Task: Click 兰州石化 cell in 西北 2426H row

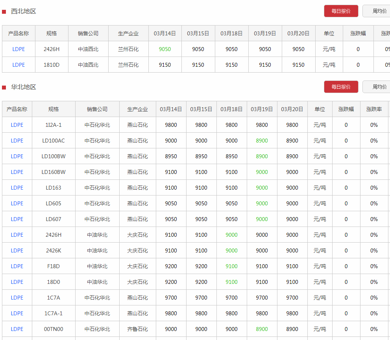Action: [128, 49]
